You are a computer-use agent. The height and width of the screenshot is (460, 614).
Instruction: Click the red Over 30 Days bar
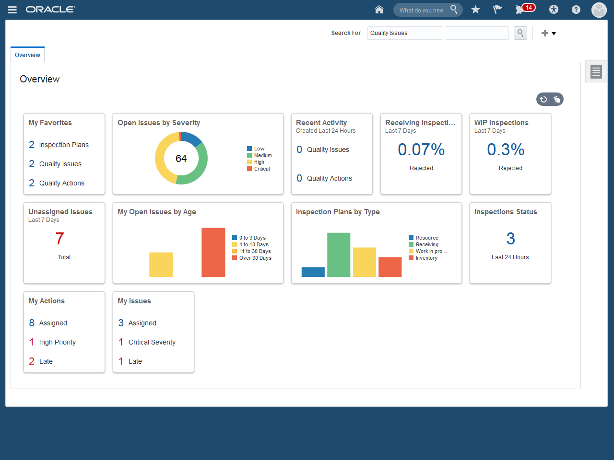(x=213, y=253)
